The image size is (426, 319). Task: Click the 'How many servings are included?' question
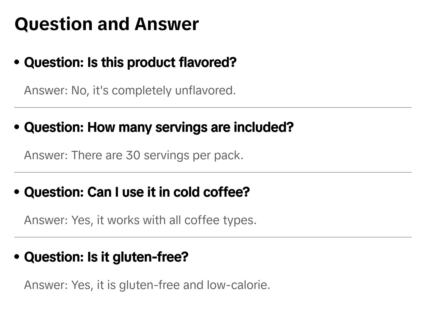(x=159, y=127)
